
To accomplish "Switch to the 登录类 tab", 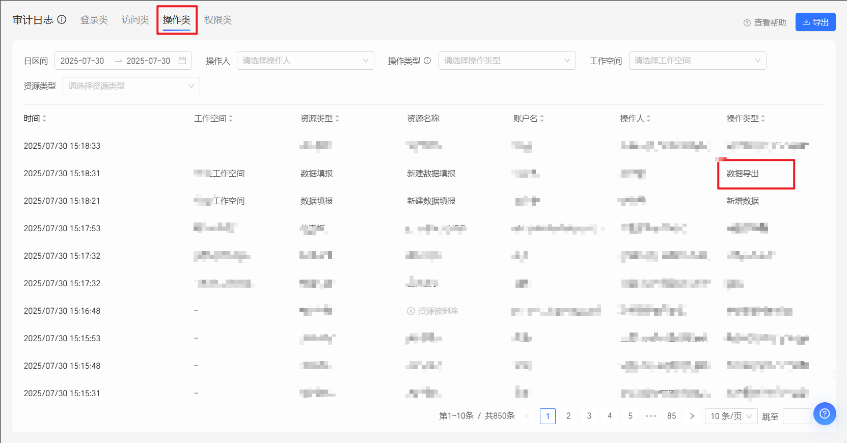I will click(94, 20).
